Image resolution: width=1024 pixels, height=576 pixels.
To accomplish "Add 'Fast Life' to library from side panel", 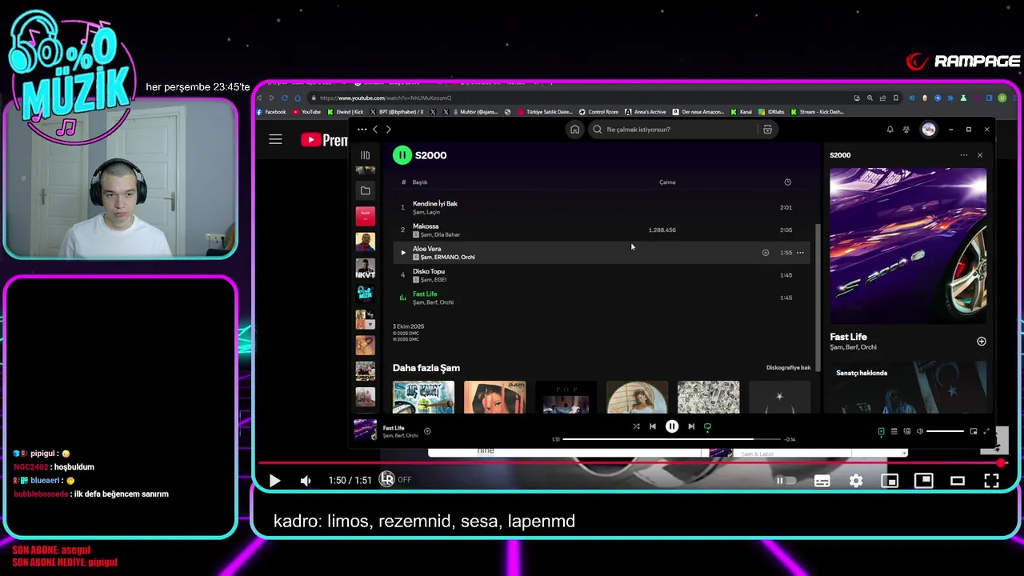I will tap(982, 342).
